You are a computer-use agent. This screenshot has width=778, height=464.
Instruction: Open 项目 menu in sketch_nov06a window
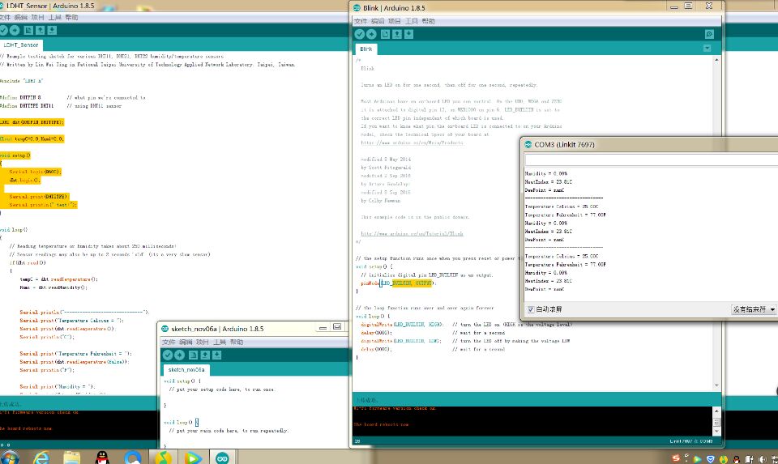[202, 342]
